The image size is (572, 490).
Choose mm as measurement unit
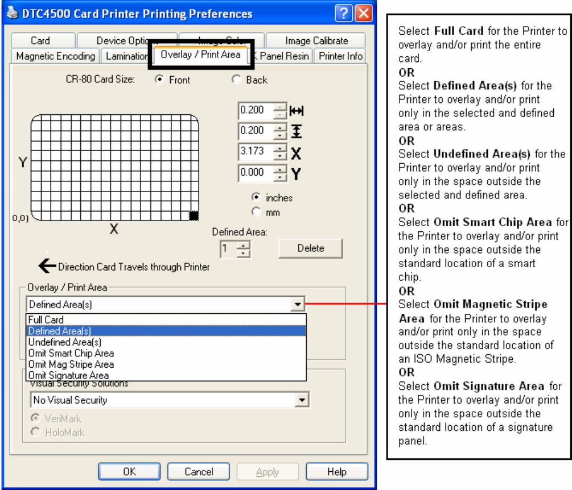[x=256, y=211]
